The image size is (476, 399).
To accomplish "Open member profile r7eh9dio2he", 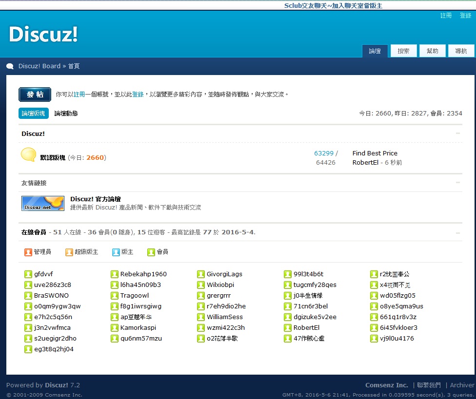I will [226, 306].
